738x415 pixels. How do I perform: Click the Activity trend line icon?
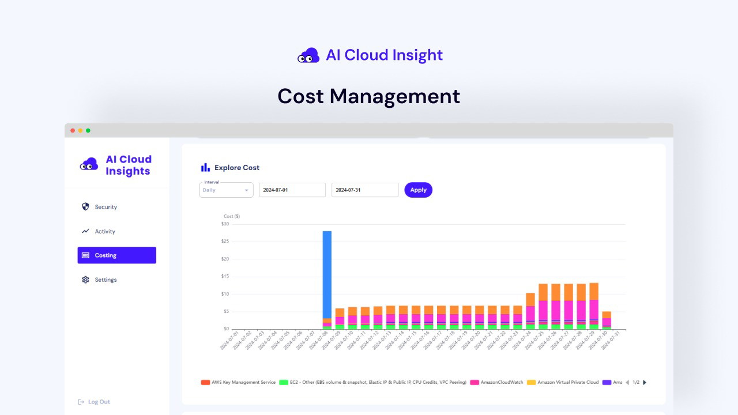tap(85, 231)
